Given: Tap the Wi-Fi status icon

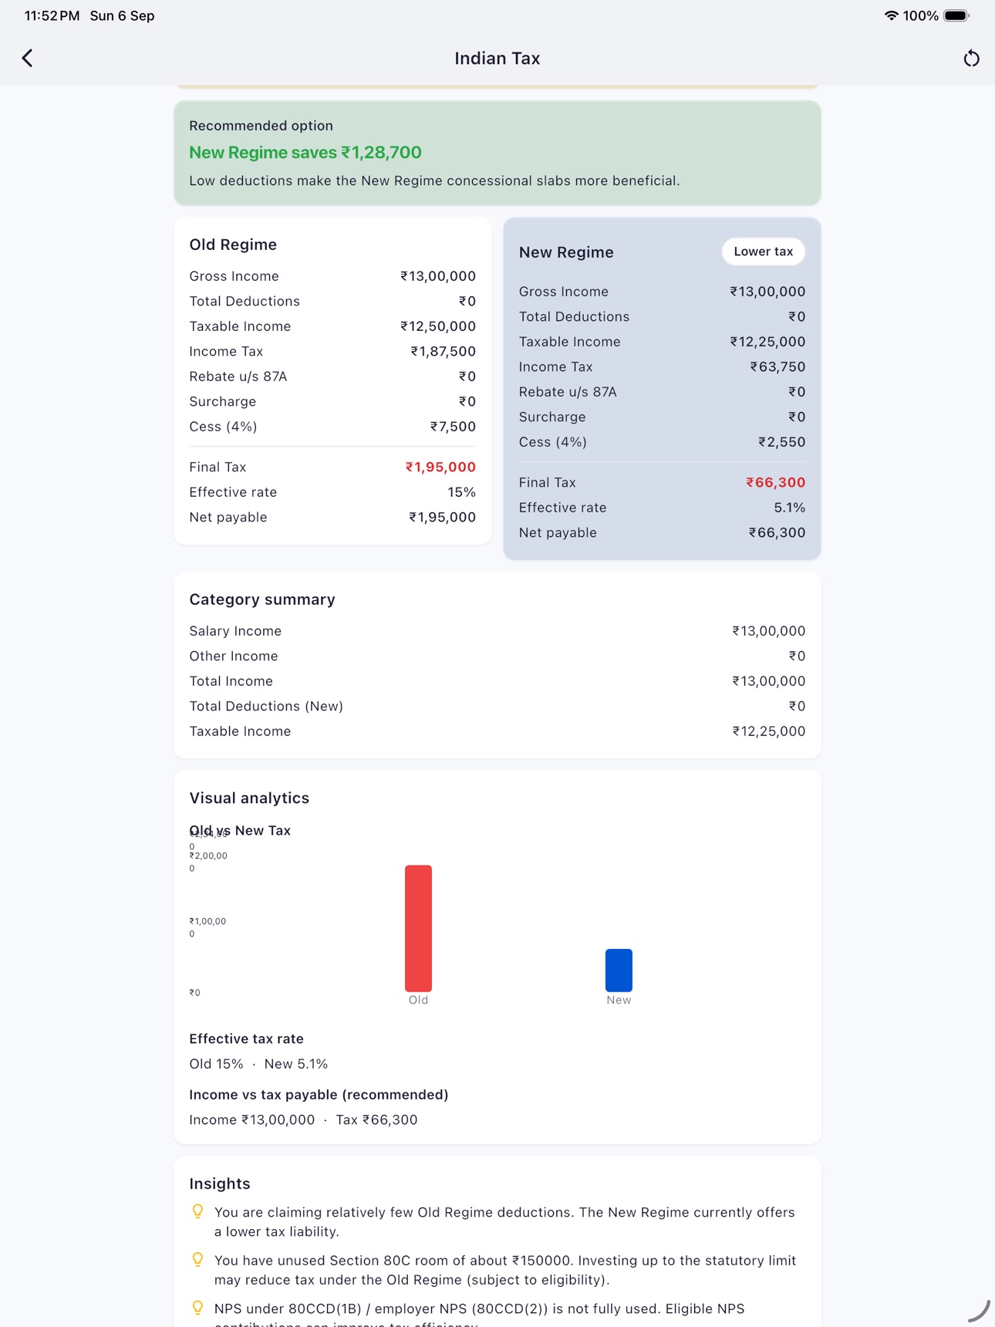Looking at the screenshot, I should point(891,15).
